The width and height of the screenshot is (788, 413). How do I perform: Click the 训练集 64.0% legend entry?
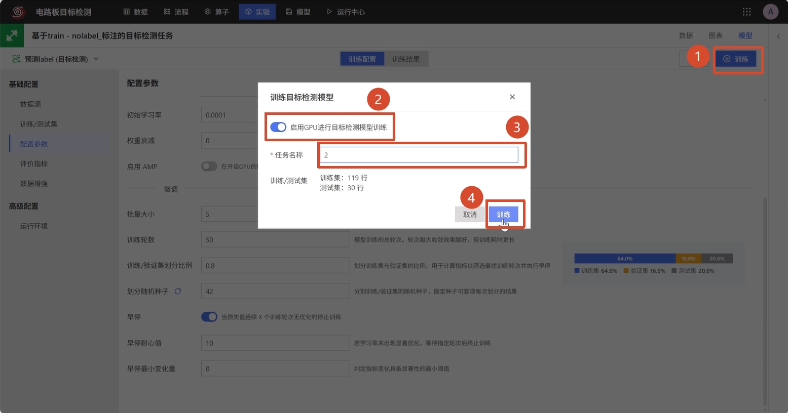596,271
